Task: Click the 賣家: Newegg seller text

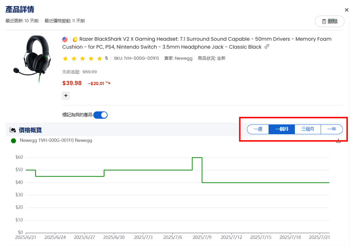Action: [178, 59]
